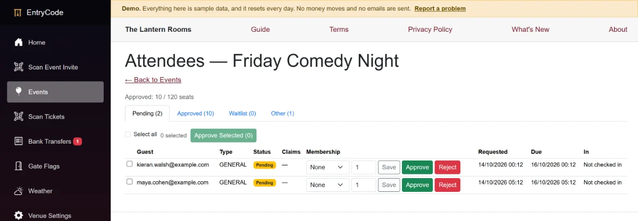Open the Terms link
638x221 pixels.
tap(339, 30)
